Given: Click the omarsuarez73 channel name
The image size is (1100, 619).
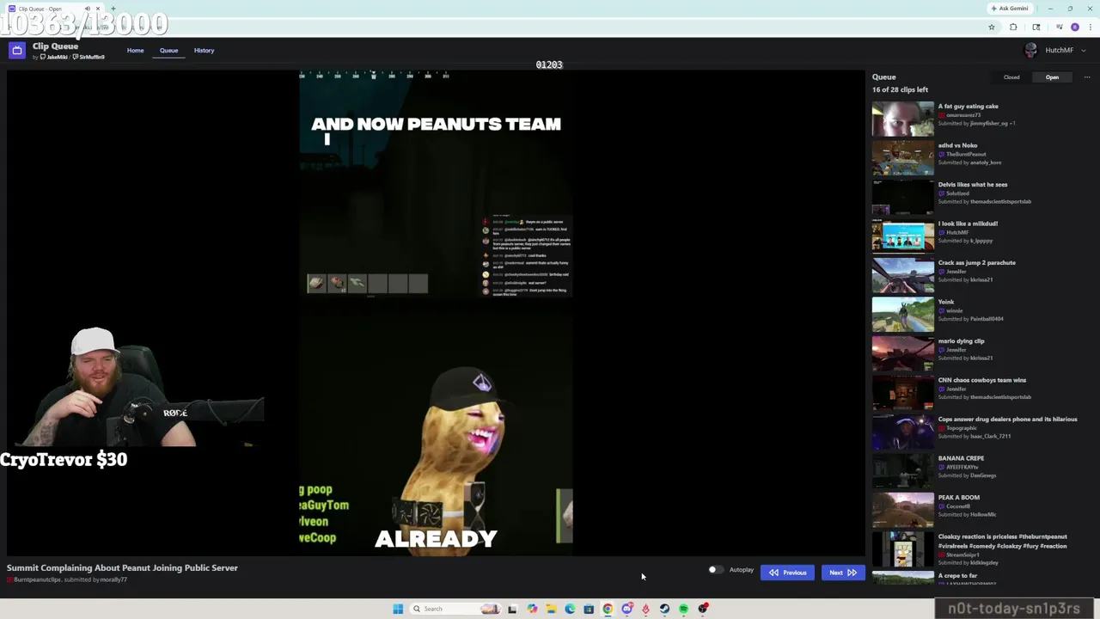Looking at the screenshot, I should pos(962,115).
